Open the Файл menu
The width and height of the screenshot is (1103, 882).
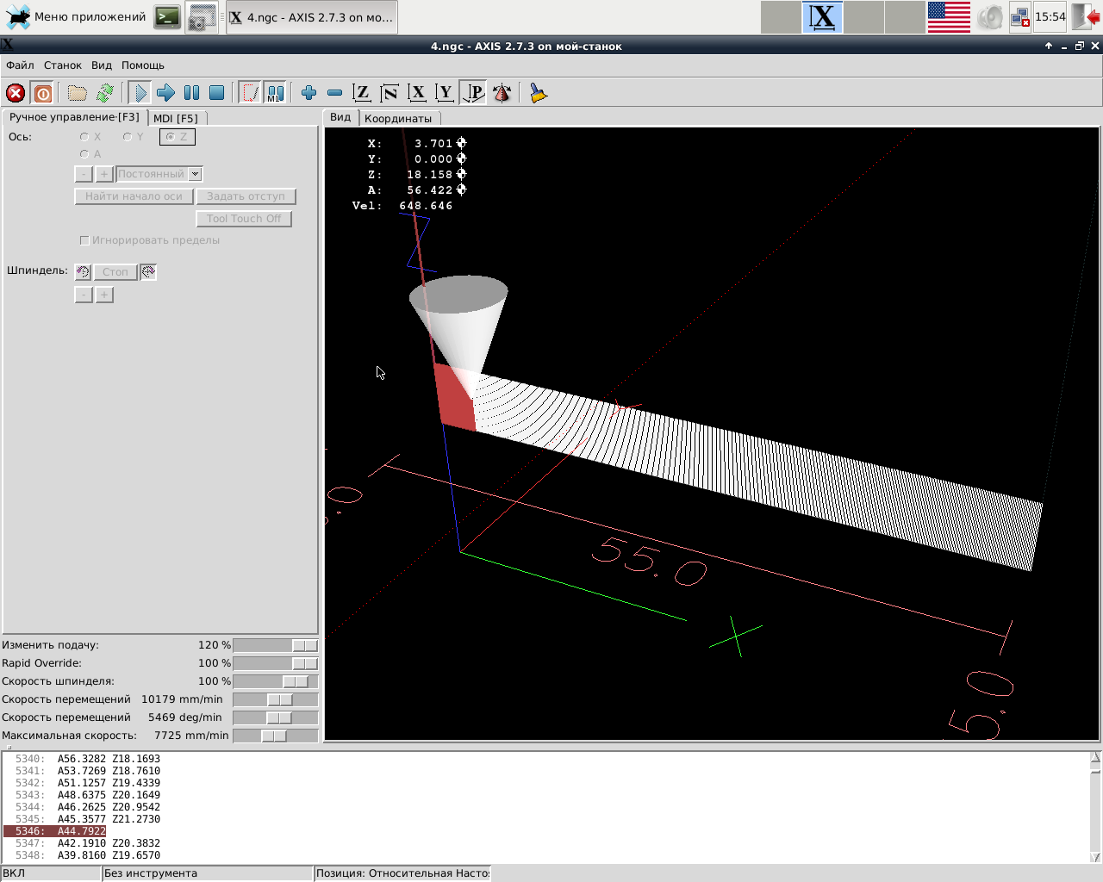point(20,65)
